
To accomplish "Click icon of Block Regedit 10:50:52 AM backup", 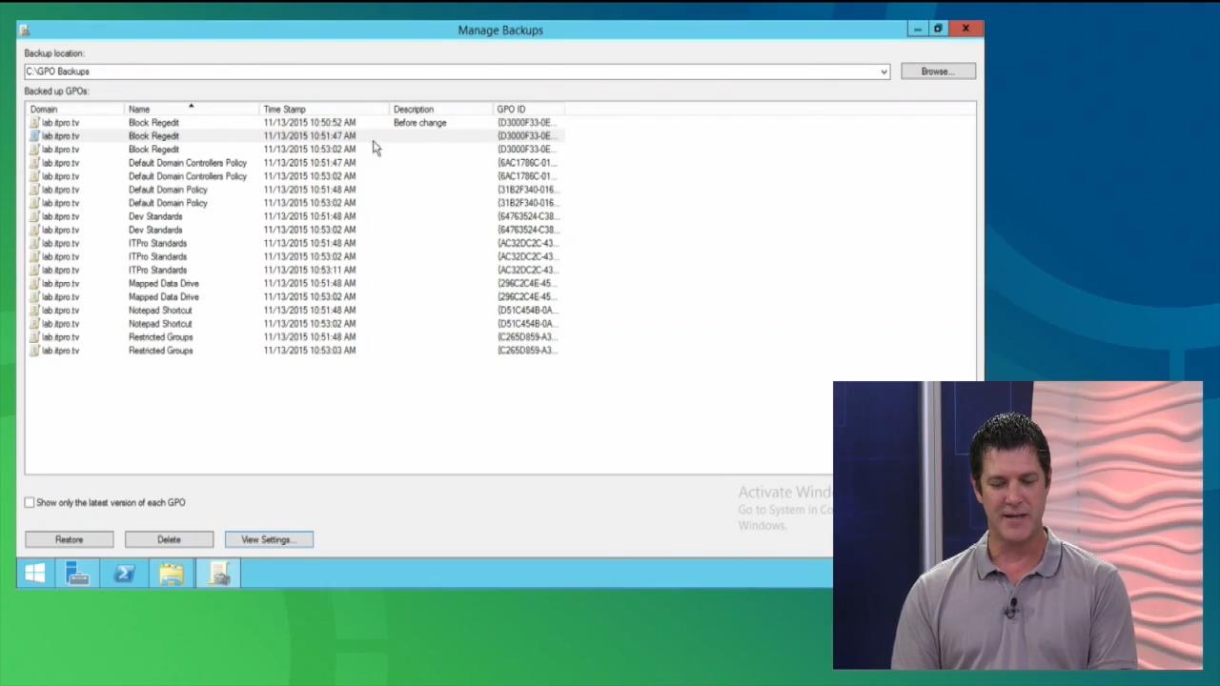I will coord(34,123).
